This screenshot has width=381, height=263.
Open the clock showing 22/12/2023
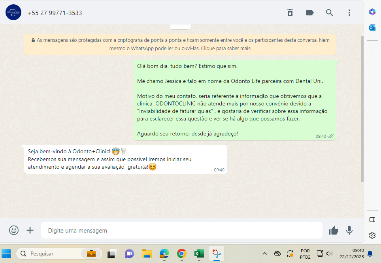click(352, 254)
